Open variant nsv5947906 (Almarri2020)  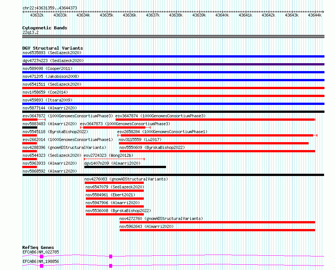point(113,203)
